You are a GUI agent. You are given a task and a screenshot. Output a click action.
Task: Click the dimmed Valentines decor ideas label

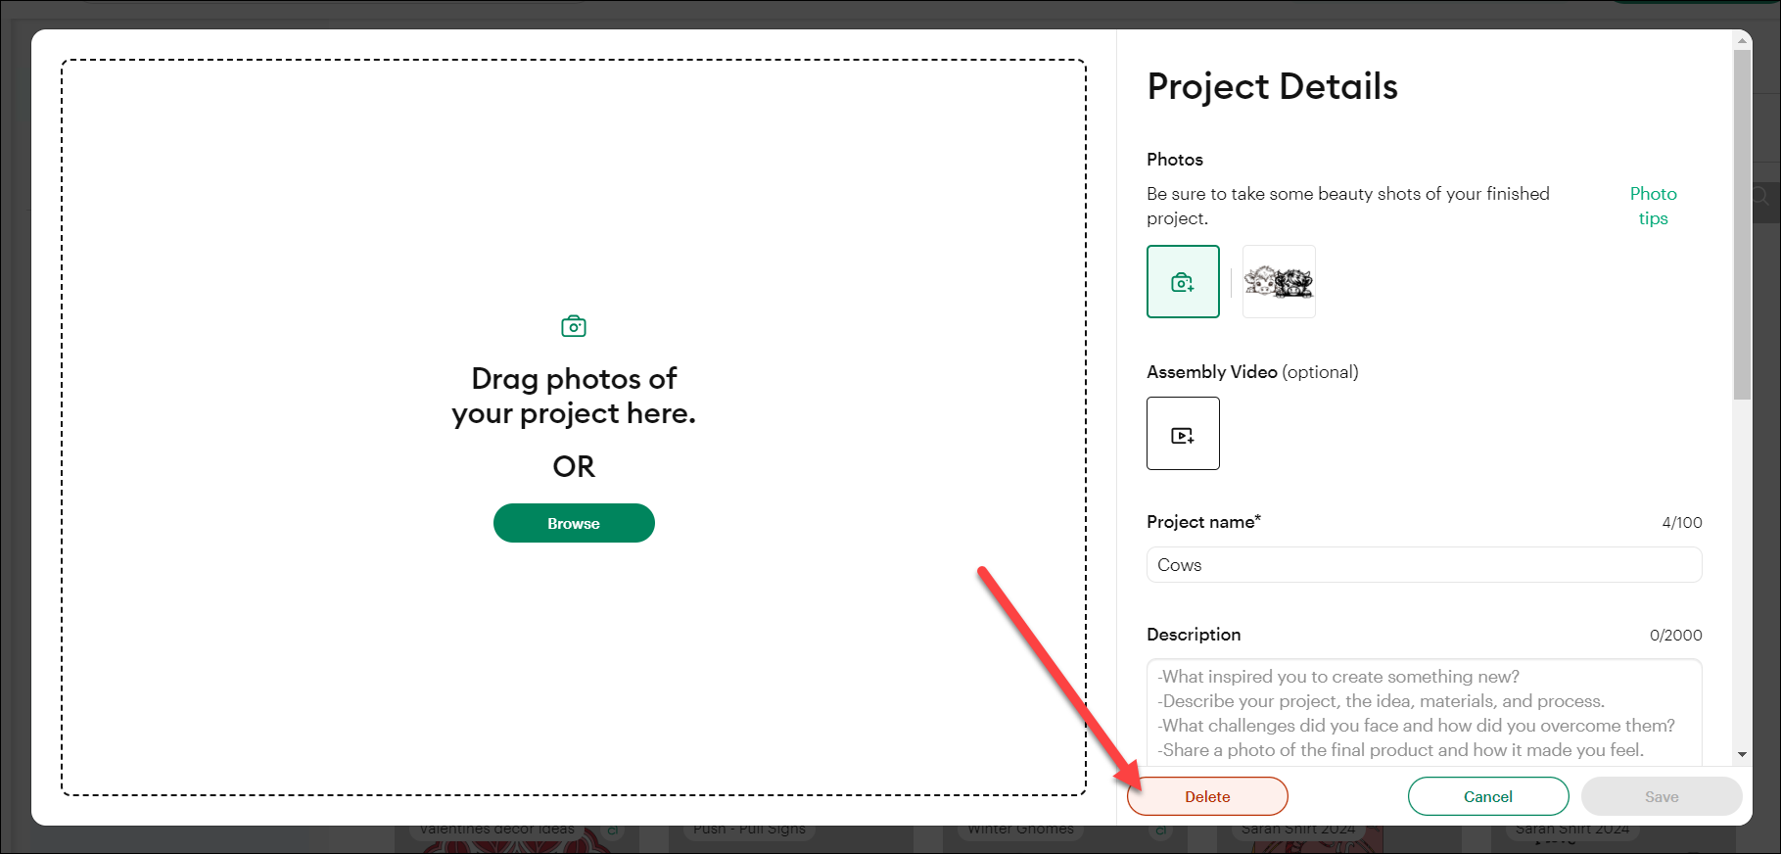[x=497, y=830]
